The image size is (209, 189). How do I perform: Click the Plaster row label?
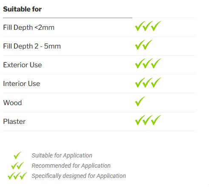14,121
